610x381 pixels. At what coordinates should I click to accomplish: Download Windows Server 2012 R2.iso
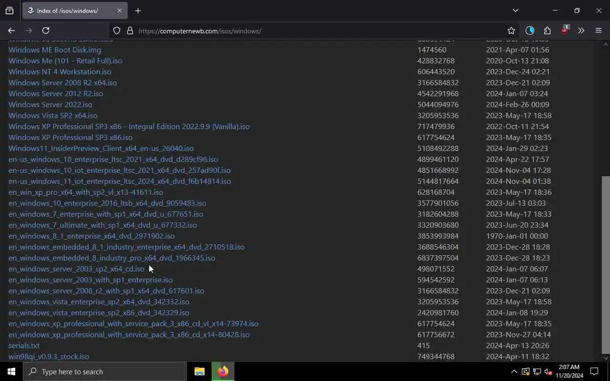(56, 93)
